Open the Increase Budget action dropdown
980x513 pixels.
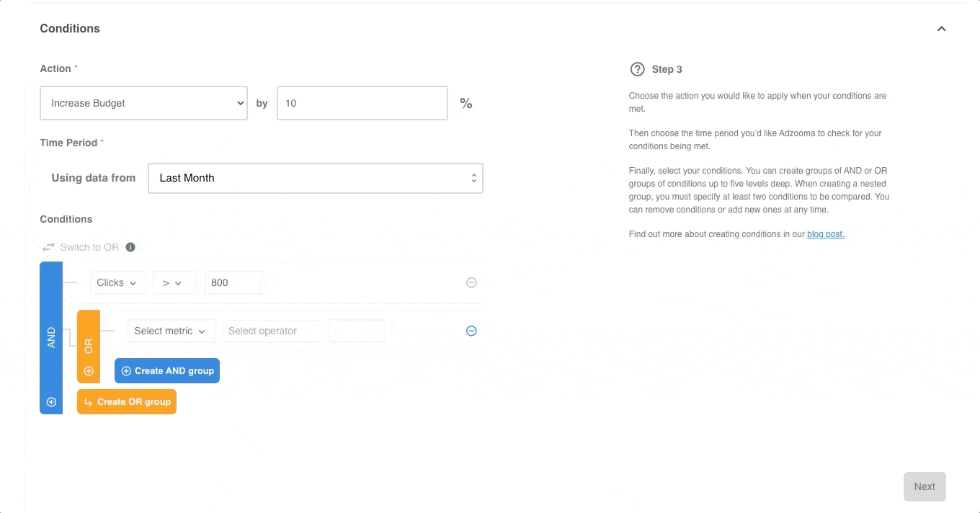click(143, 103)
